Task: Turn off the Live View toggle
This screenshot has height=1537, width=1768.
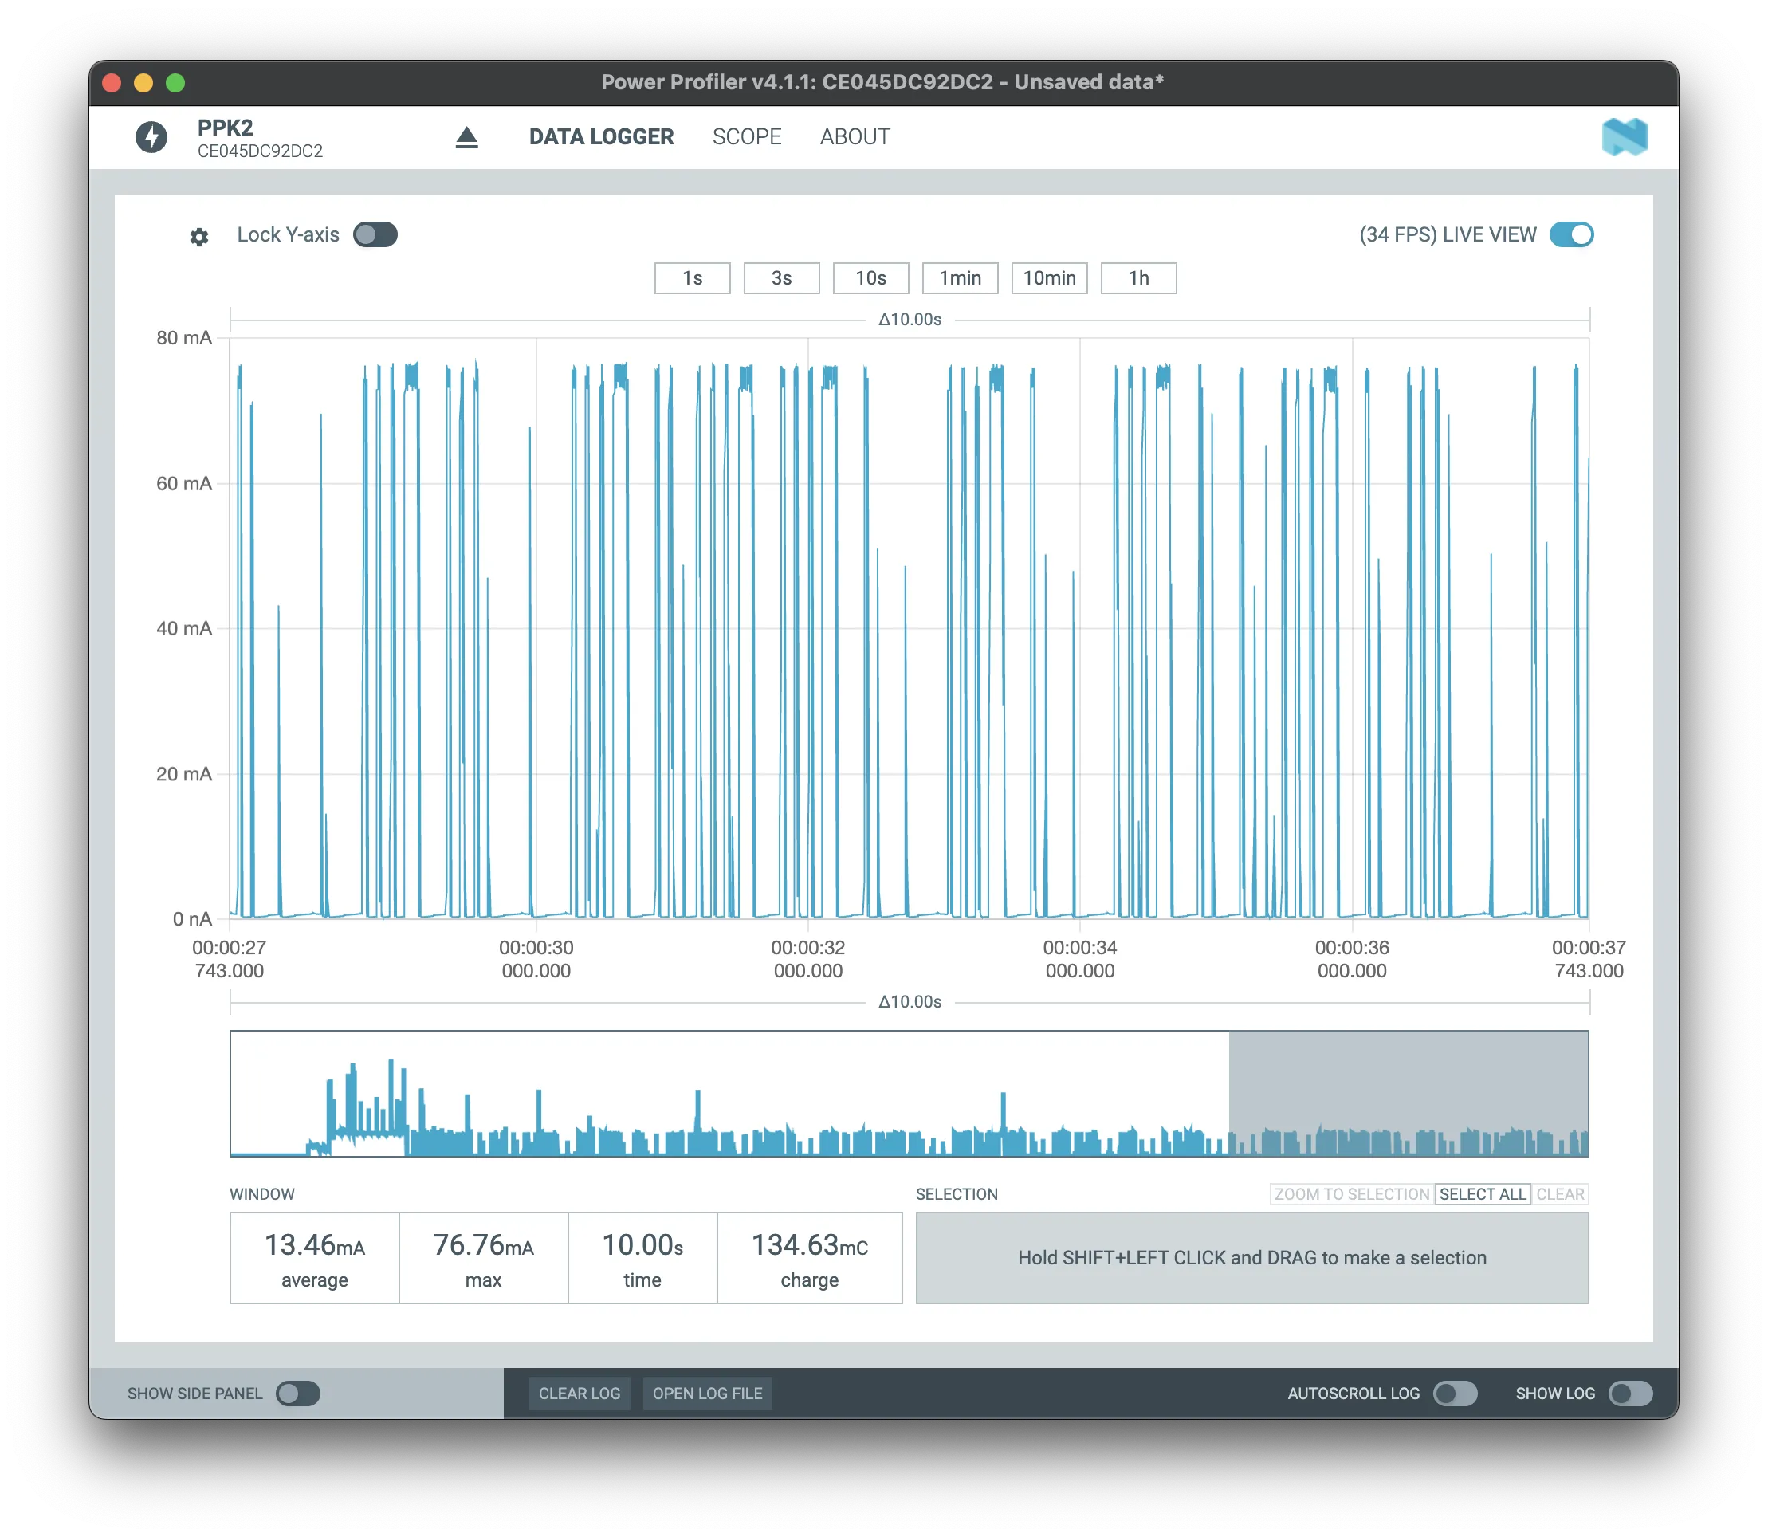Action: pyautogui.click(x=1571, y=235)
